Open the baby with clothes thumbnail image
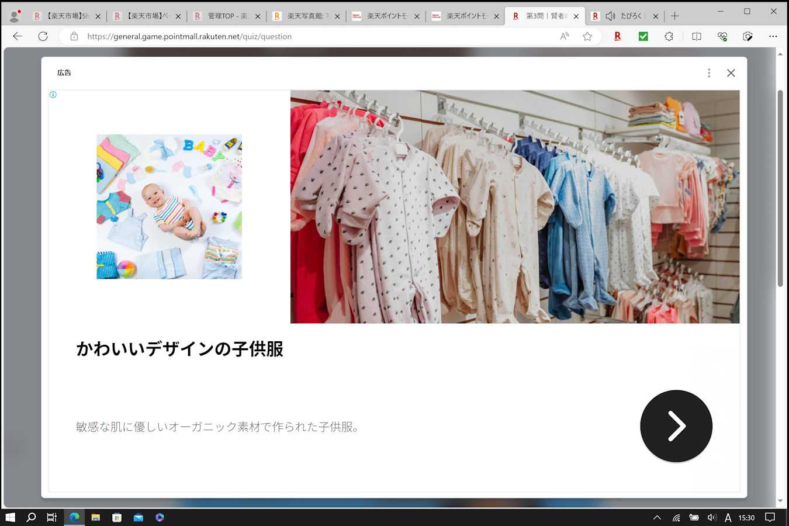The image size is (789, 526). pos(169,207)
